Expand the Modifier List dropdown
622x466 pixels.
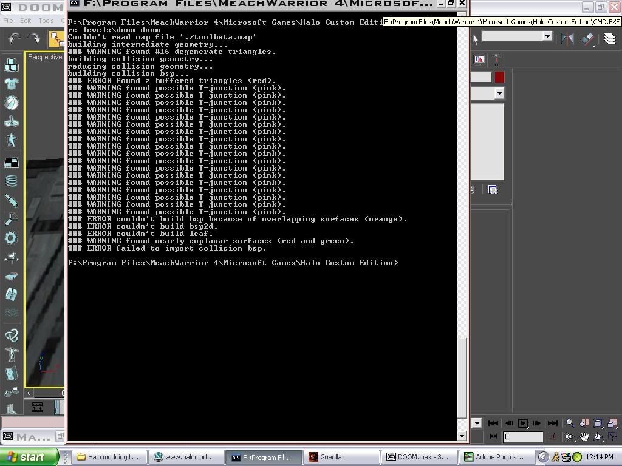pos(499,93)
